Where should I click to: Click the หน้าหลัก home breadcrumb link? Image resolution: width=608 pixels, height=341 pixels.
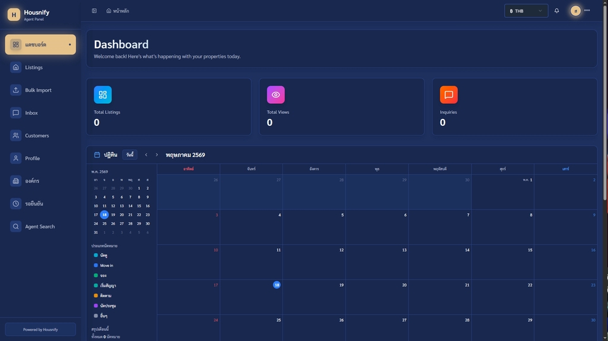point(118,11)
